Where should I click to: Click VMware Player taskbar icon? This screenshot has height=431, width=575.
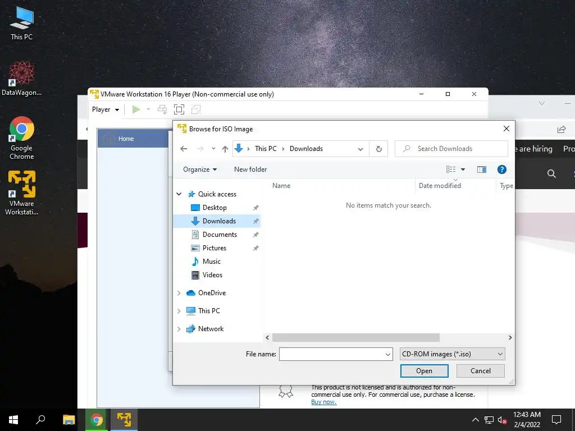pos(124,420)
